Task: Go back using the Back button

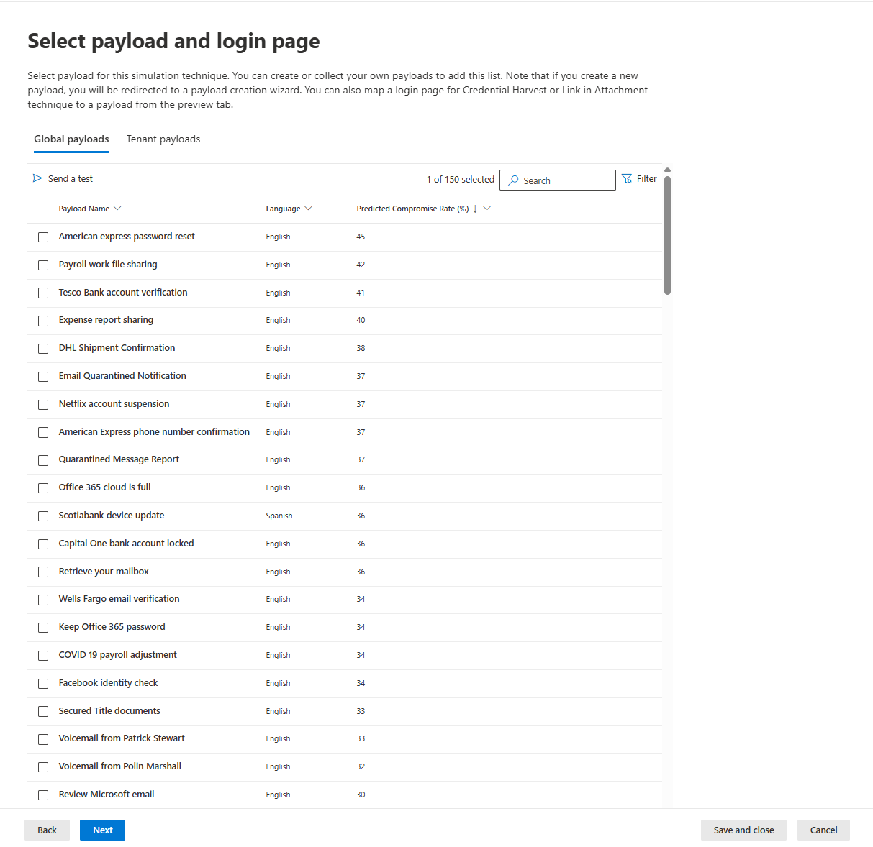Action: pyautogui.click(x=47, y=830)
